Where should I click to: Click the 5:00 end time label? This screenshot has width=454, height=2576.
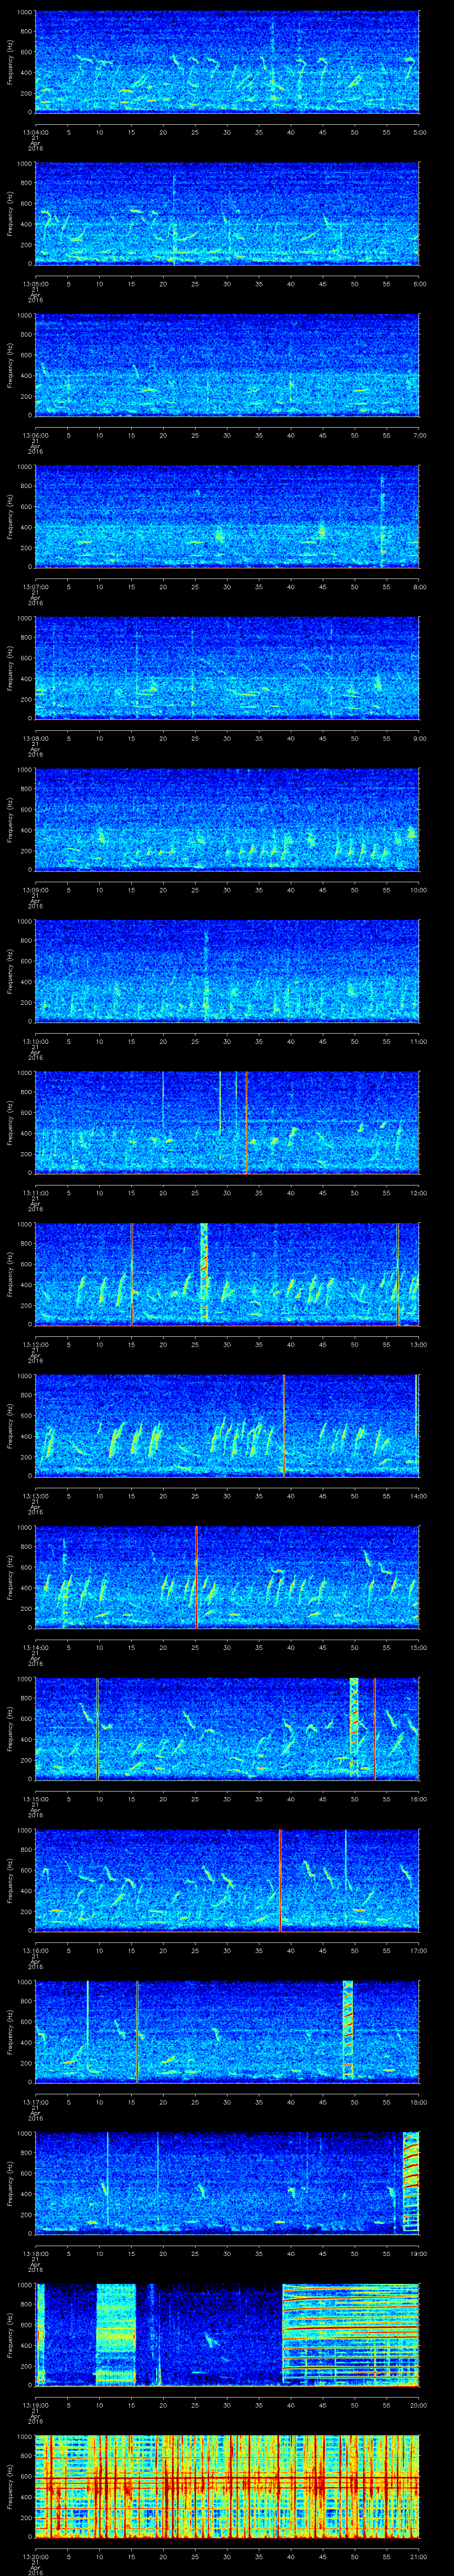419,131
